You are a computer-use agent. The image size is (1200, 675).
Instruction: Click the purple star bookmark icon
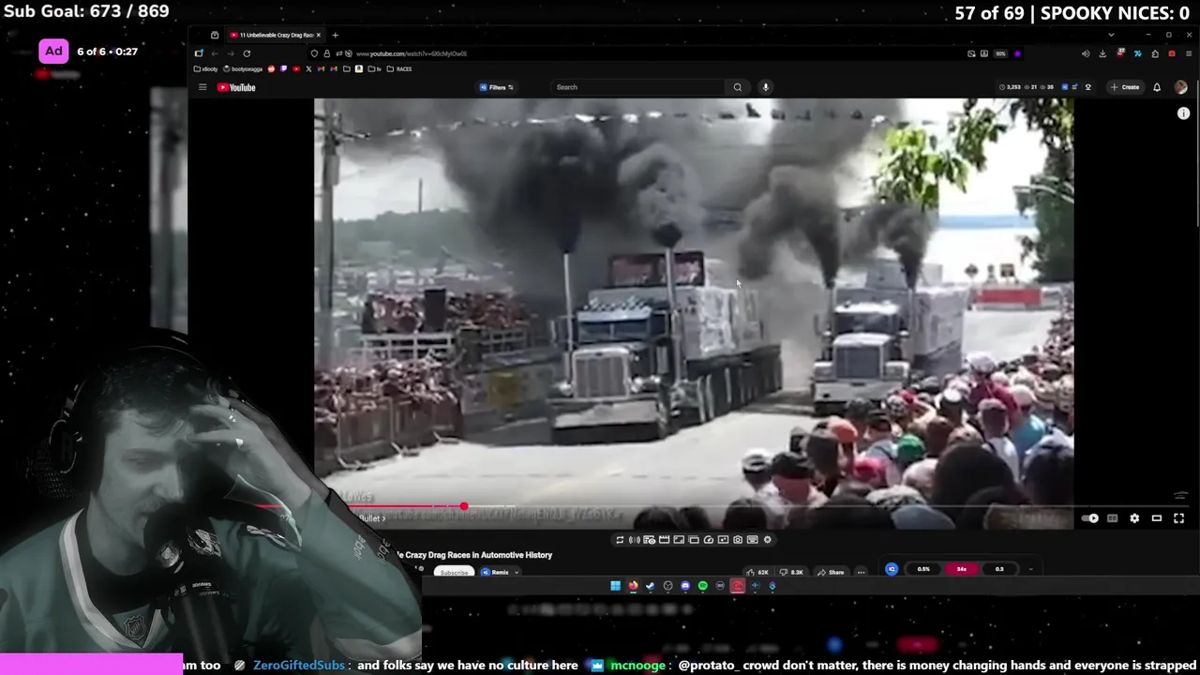click(1017, 53)
